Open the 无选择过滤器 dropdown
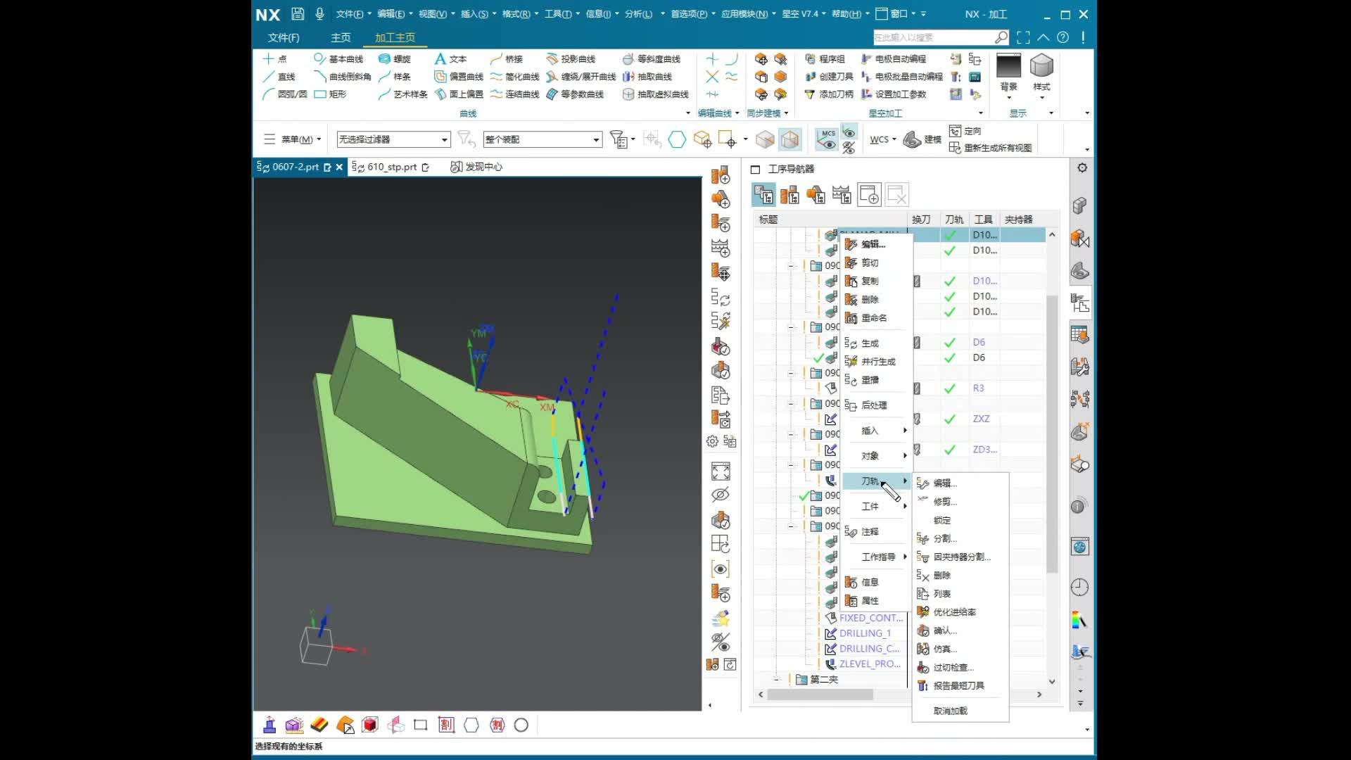The height and width of the screenshot is (760, 1351). click(x=444, y=139)
